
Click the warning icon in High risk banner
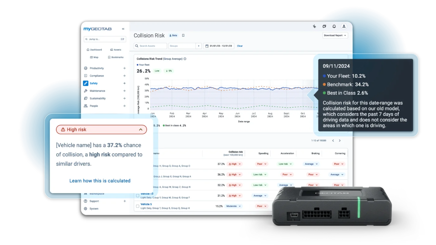[63, 130]
